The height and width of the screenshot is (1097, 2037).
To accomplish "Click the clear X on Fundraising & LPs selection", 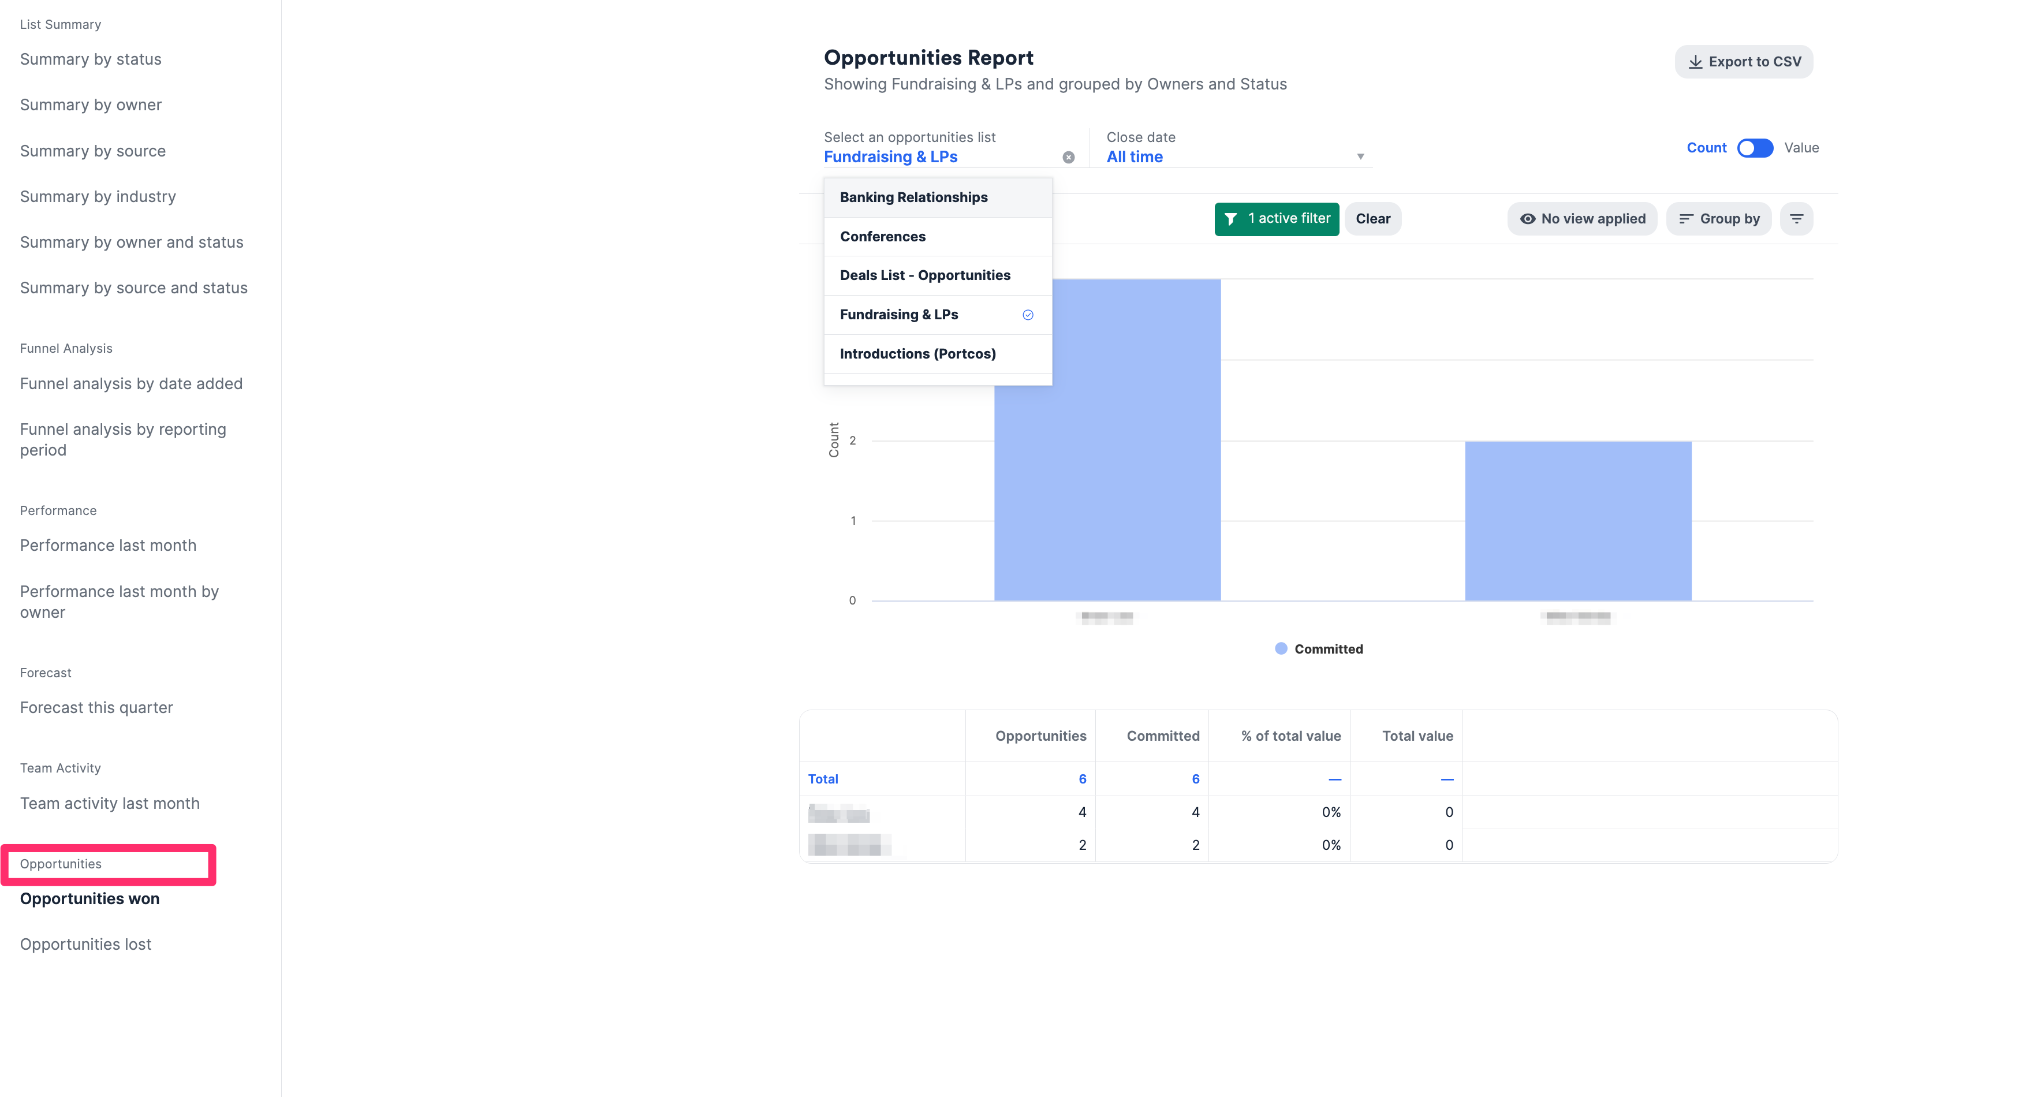I will [x=1068, y=156].
